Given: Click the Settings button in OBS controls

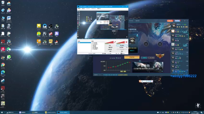Looking at the screenshot, I should point(110,46).
